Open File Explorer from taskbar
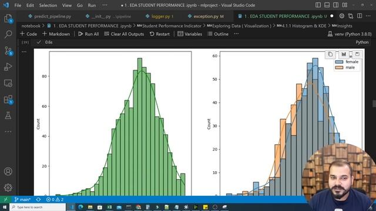376x211 pixels. point(90,207)
